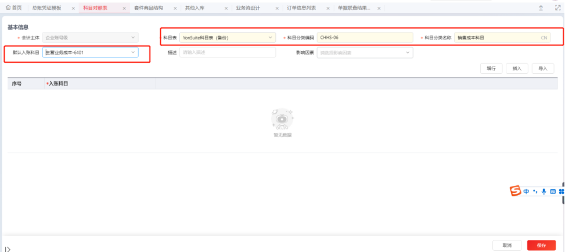Image resolution: width=565 pixels, height=252 pixels.
Task: Click the 描述 input field
Action: pos(228,52)
